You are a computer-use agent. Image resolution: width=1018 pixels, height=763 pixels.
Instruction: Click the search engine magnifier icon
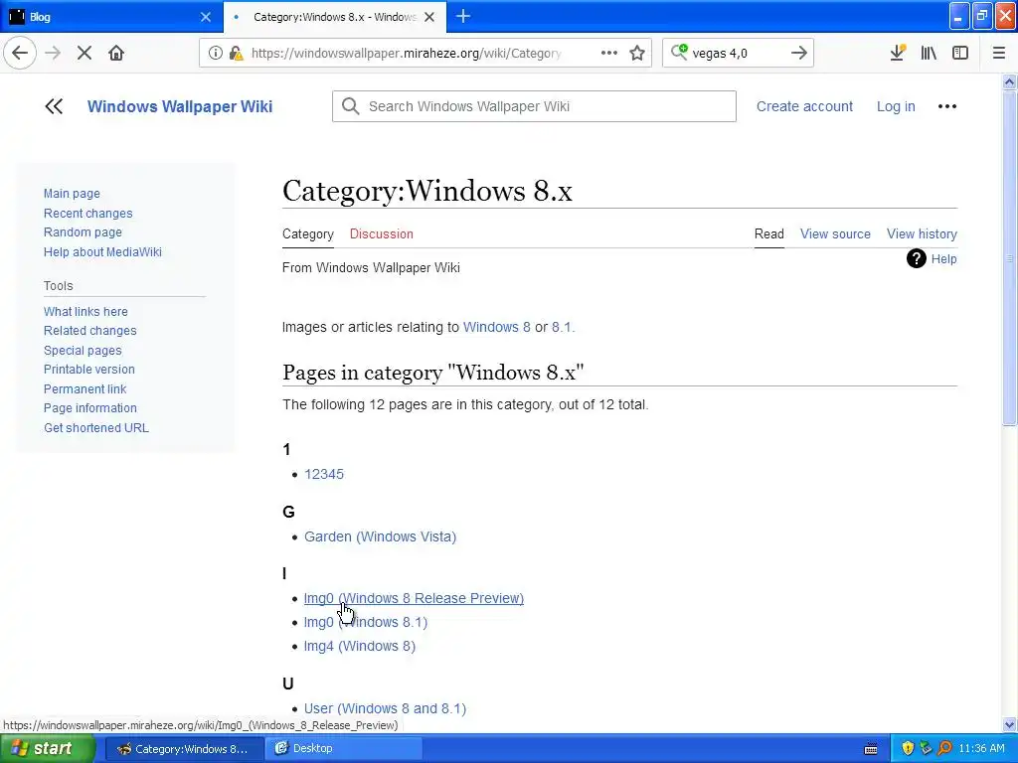point(679,52)
